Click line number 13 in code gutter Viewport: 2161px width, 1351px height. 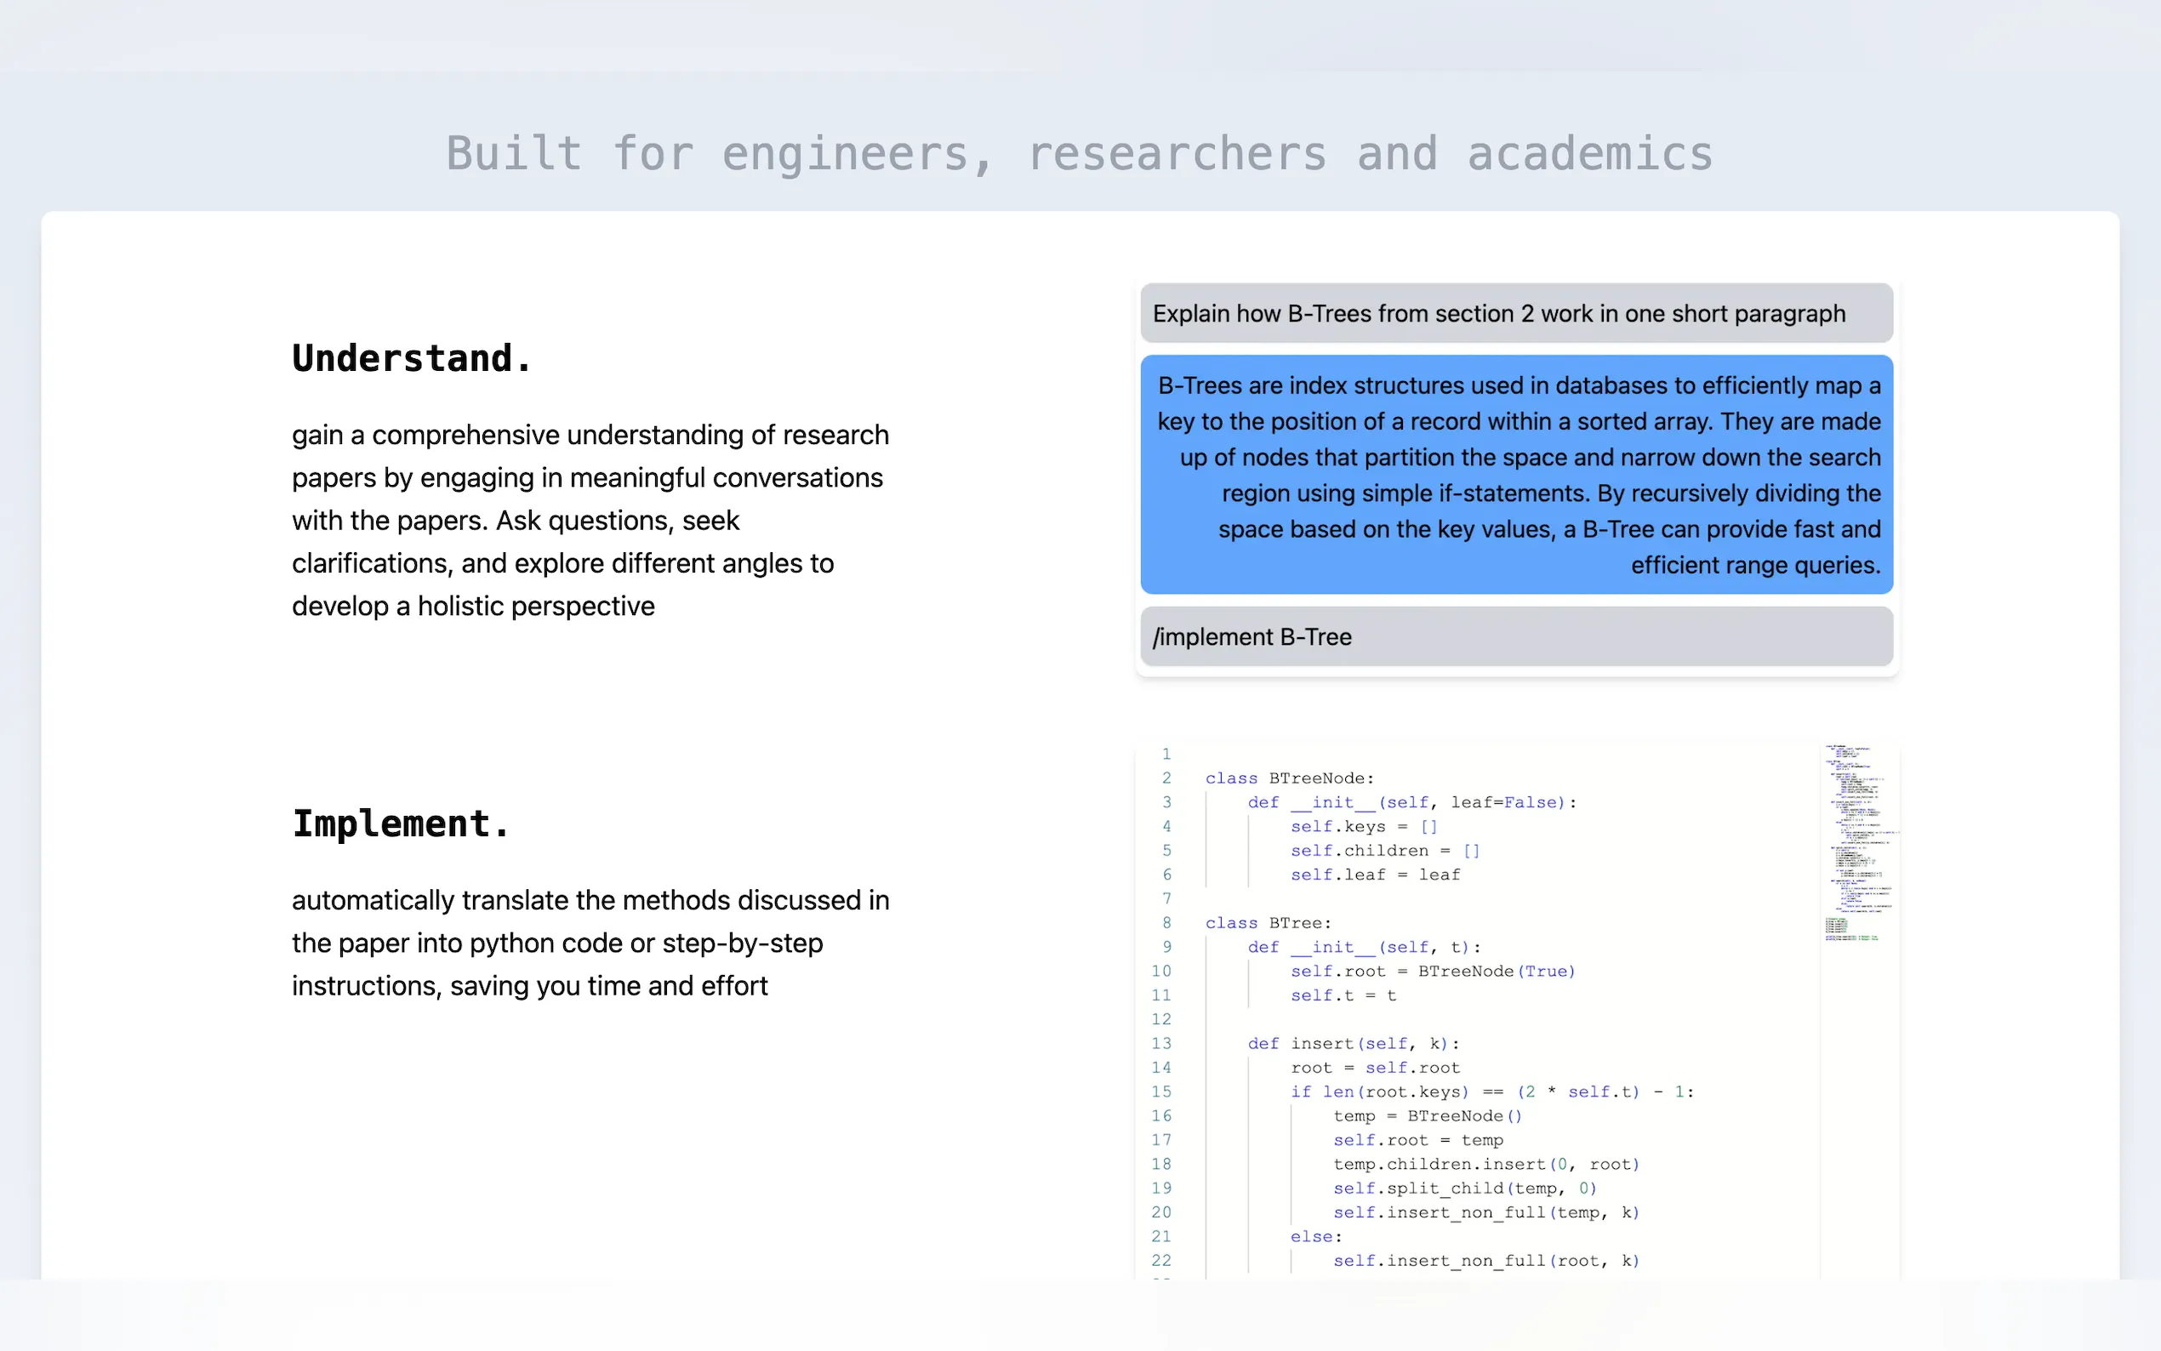1160,1044
